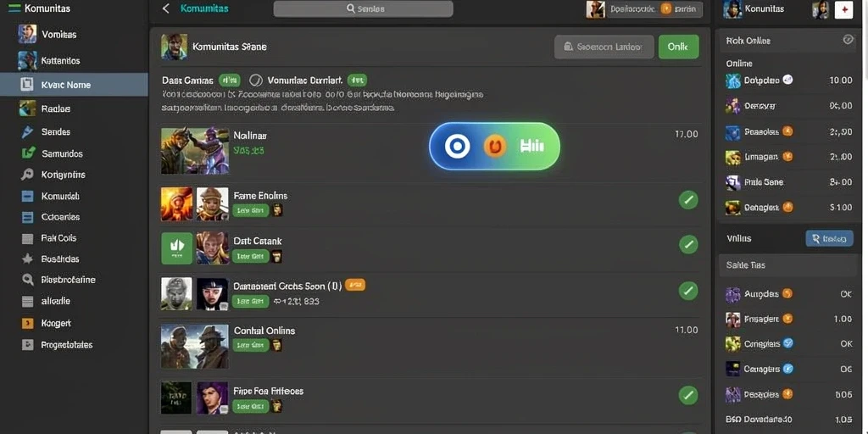This screenshot has height=434, width=868.
Task: Click the orange badge next to Danaenenl Crchs Soon
Action: (x=355, y=285)
